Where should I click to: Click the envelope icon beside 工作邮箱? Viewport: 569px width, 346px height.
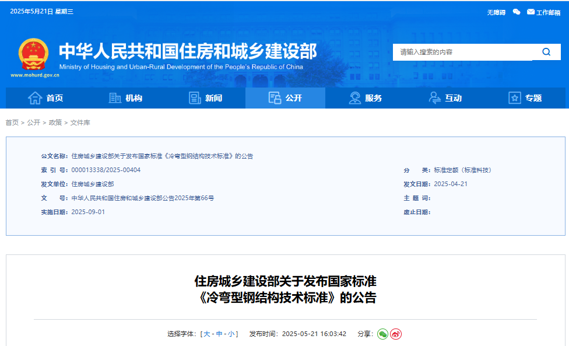tap(531, 12)
